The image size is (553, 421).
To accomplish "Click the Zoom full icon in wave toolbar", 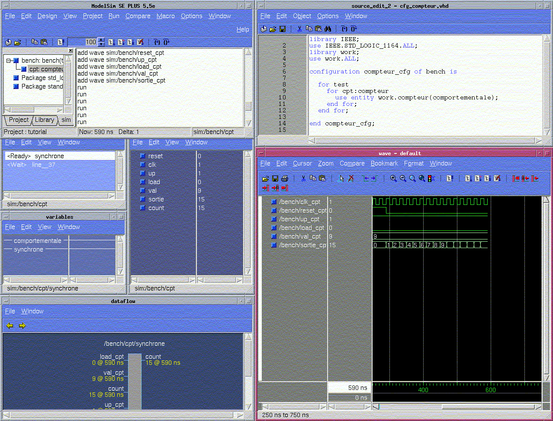I will click(x=422, y=178).
